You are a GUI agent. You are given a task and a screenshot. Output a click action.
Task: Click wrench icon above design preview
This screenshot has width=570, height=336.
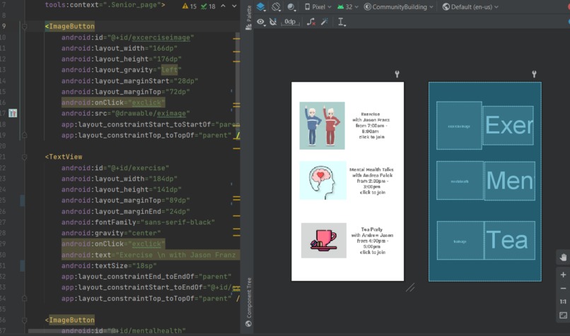coord(397,74)
